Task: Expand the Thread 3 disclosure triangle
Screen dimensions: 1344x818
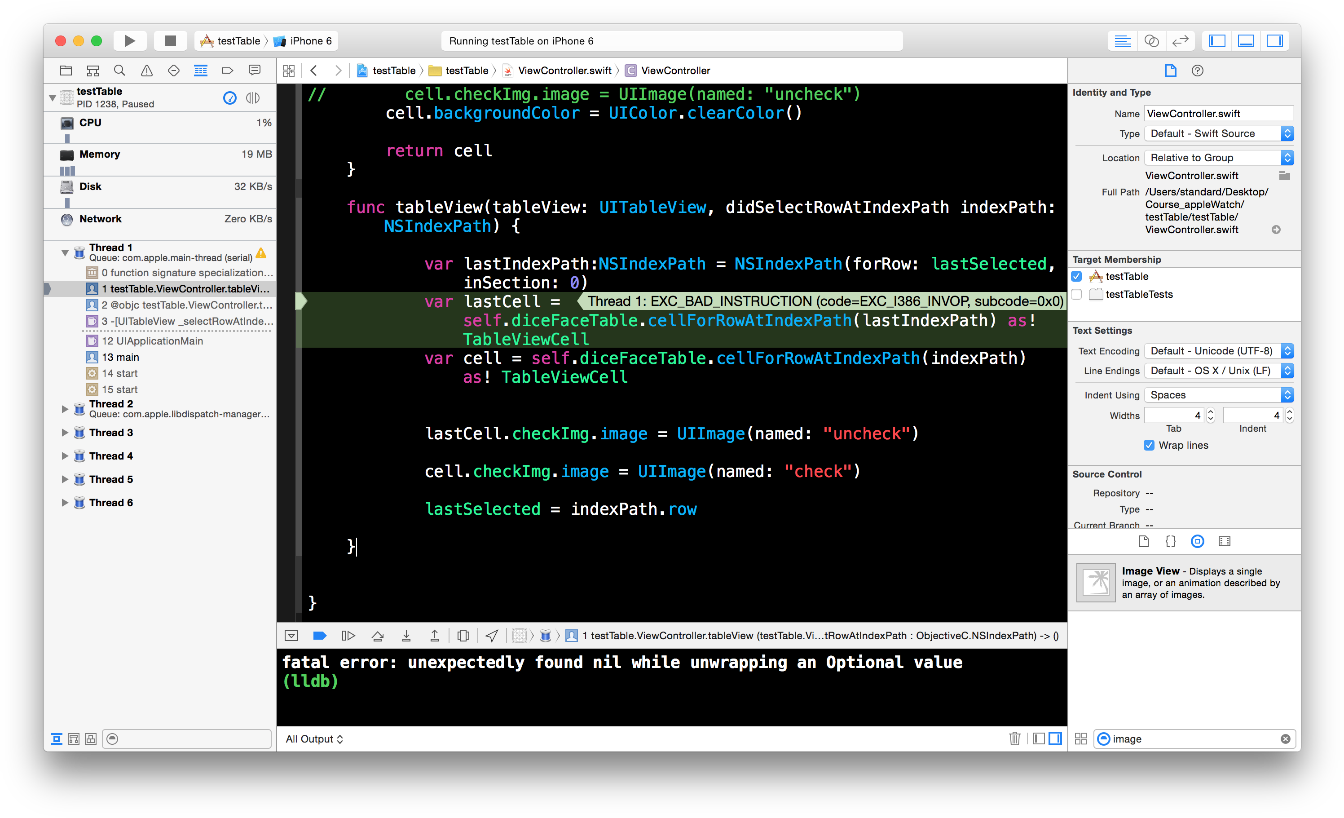Action: [x=65, y=433]
